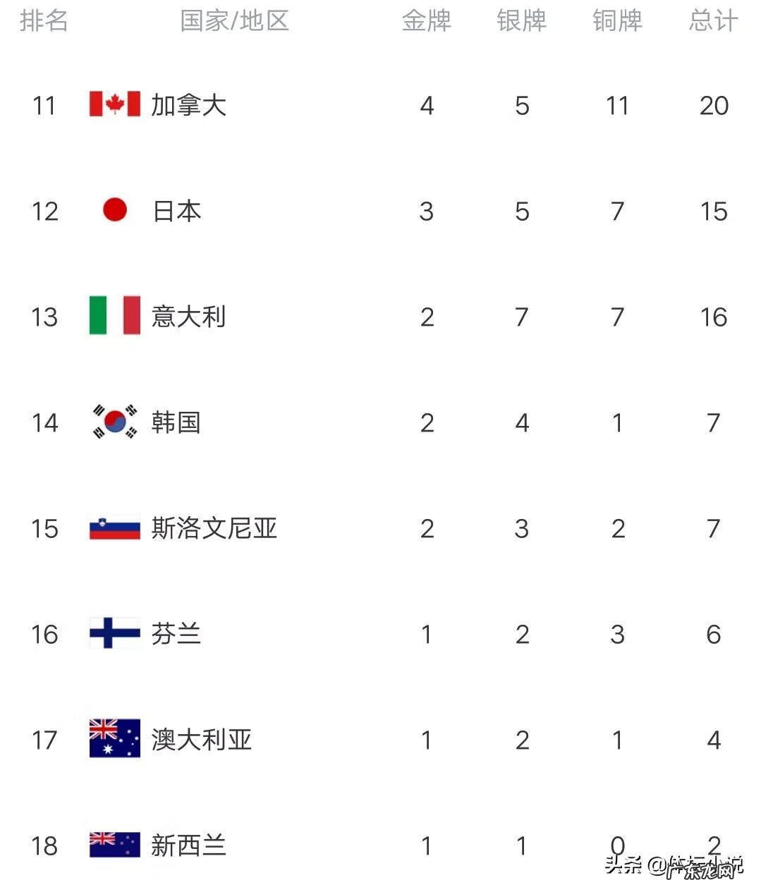Click the 排名 column header

point(44,21)
